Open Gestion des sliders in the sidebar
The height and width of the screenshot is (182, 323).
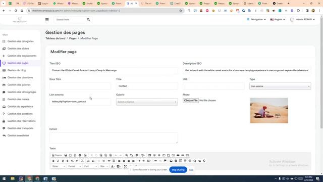(18, 49)
